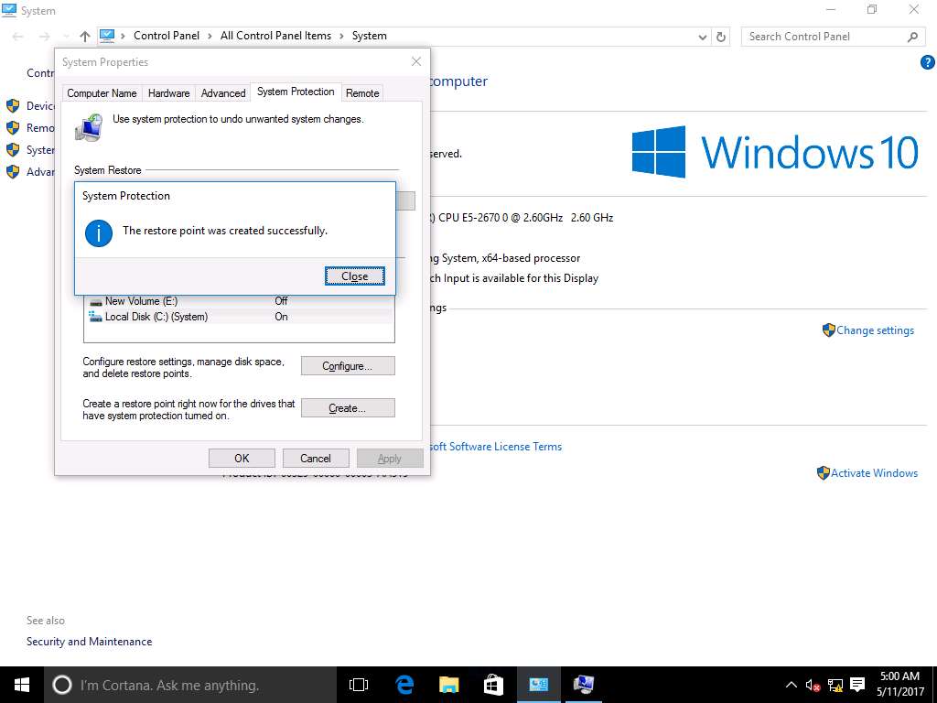This screenshot has width=937, height=703.
Task: Expand the address bar history dropdown
Action: pyautogui.click(x=703, y=37)
